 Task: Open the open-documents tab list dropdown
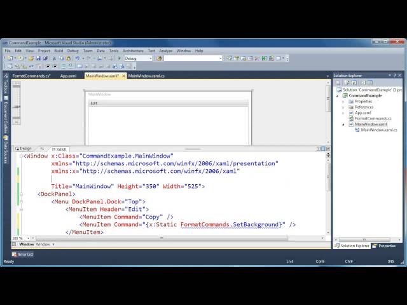click(328, 76)
